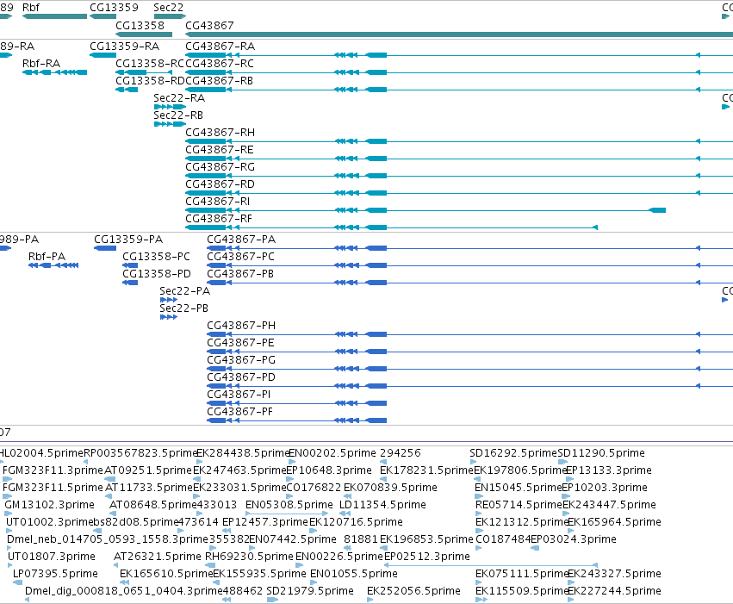Select the CG43867-PA protein label
Viewport: 733px width, 604px height.
[x=241, y=240]
